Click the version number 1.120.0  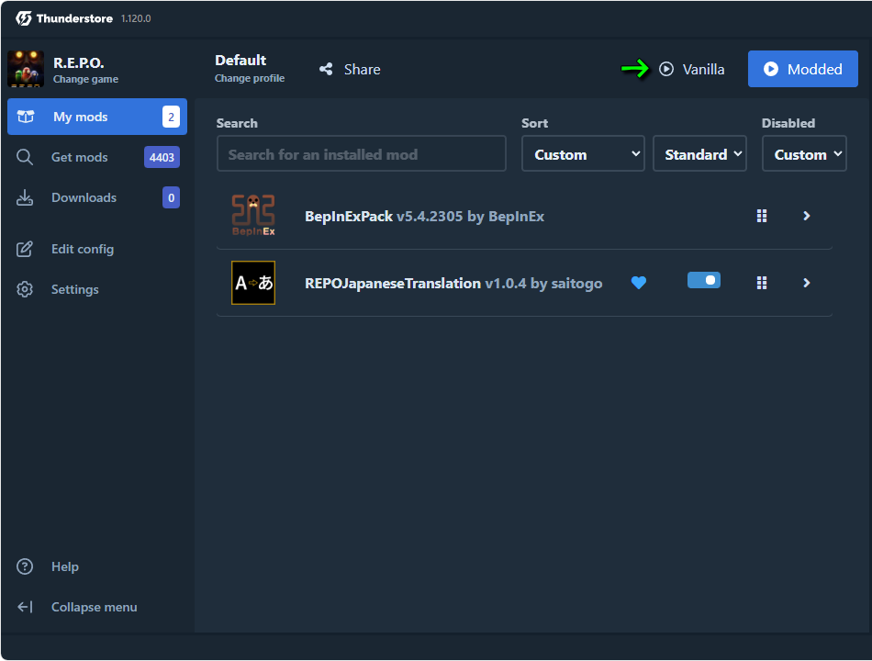(136, 18)
